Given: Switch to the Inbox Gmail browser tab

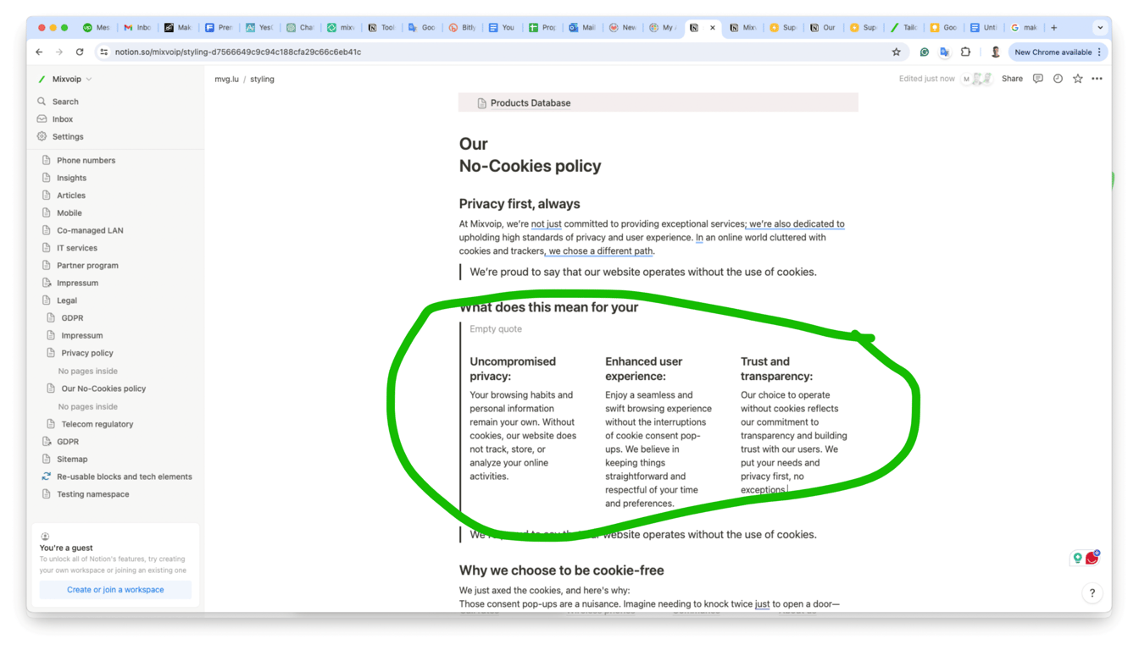Looking at the screenshot, I should [137, 27].
